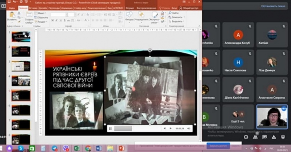Screen dimensions: 291x152
Task: Open PowerPoint from the Windows taskbar
Action: tap(121, 148)
